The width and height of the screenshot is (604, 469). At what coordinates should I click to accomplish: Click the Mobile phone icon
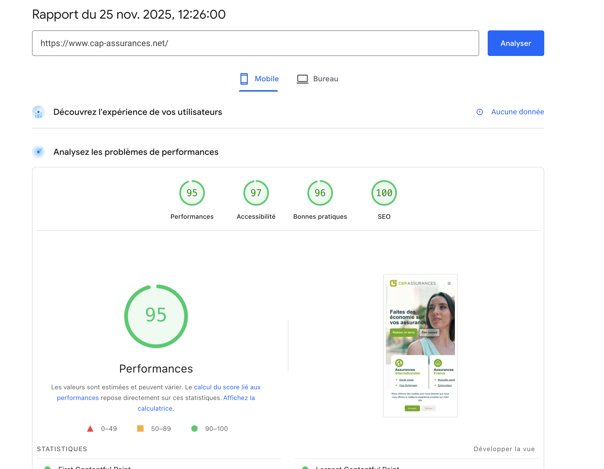(244, 79)
